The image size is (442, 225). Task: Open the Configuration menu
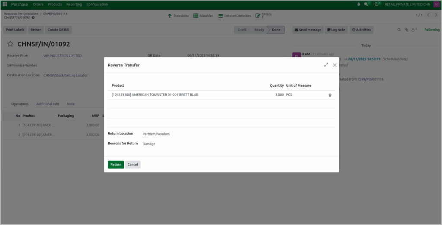coord(97,4)
